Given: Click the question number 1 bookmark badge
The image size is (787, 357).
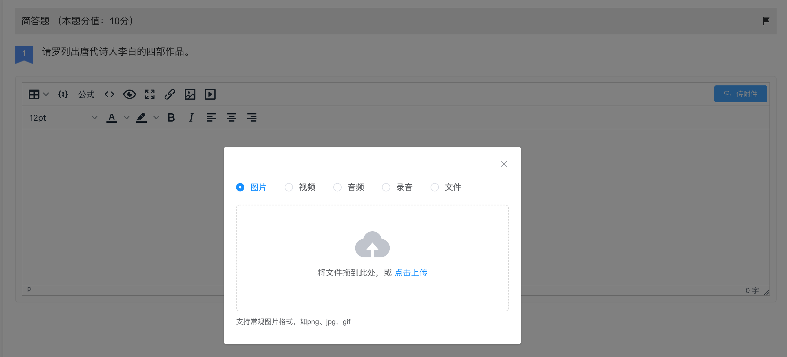Looking at the screenshot, I should click(x=24, y=55).
